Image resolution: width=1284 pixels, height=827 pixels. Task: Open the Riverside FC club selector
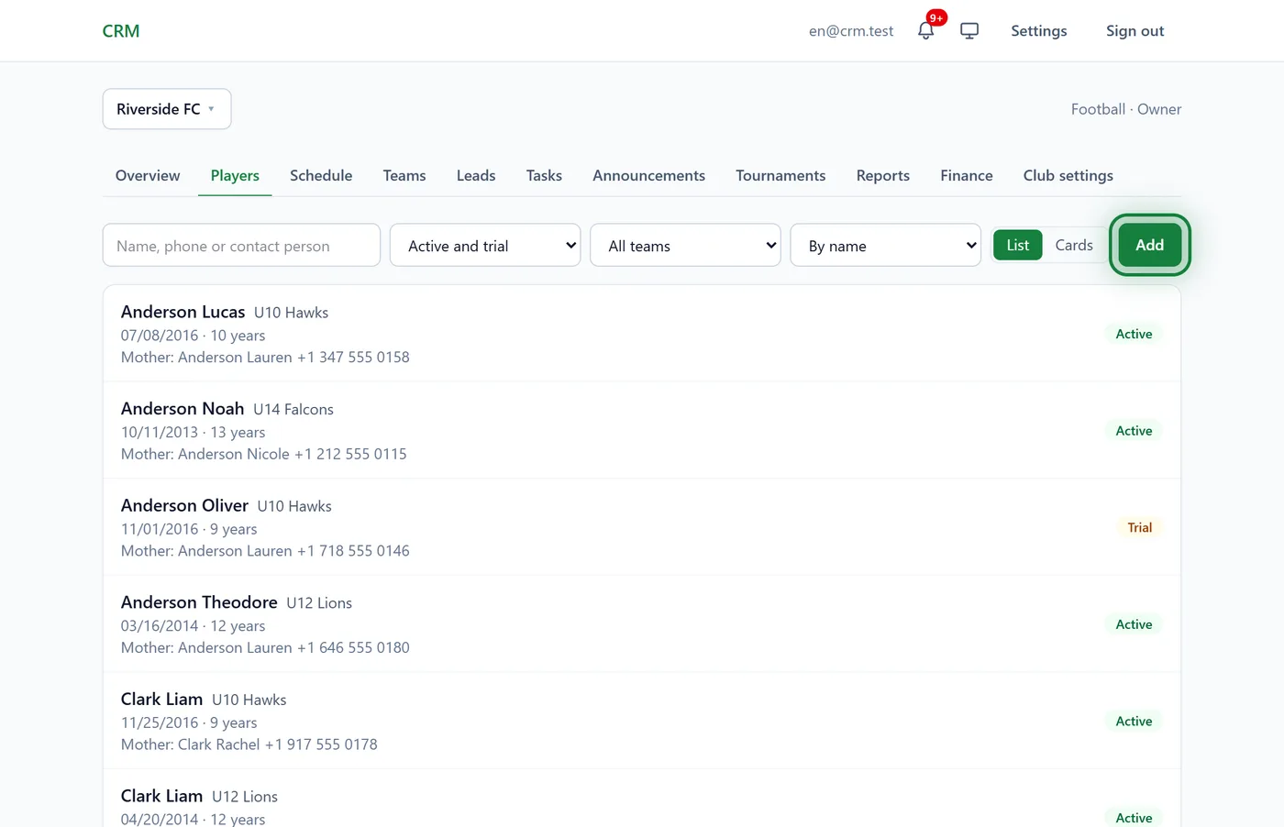pos(167,109)
